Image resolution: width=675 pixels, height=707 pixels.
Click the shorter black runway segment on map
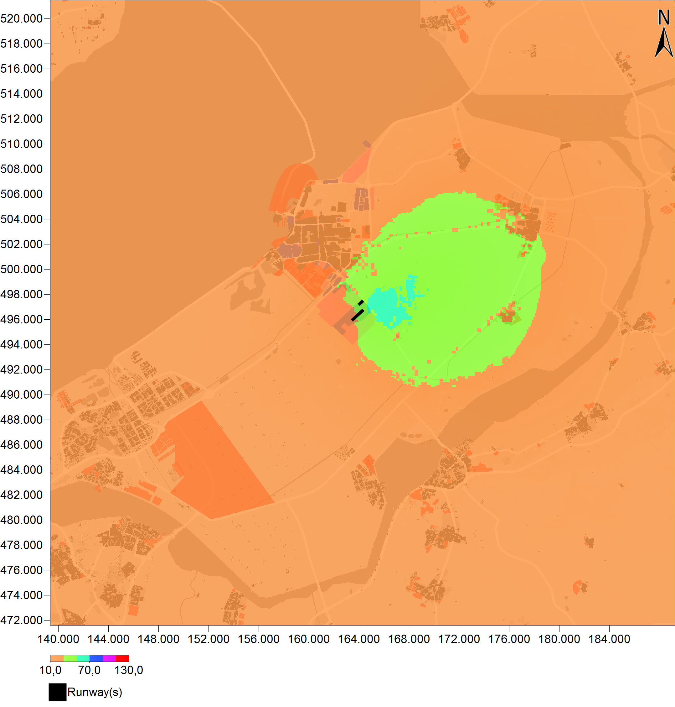pos(361,302)
